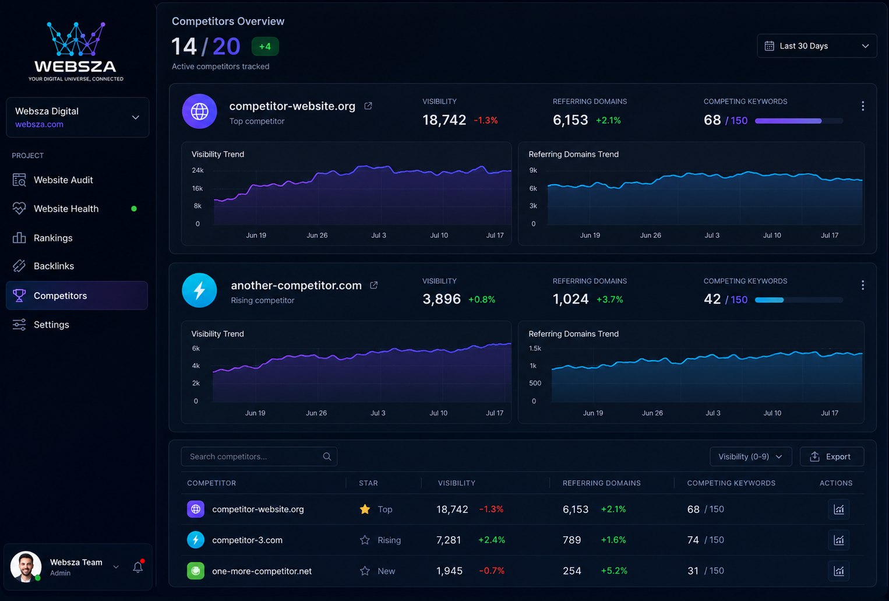889x601 pixels.
Task: Click the Website Audit sidebar icon
Action: click(x=19, y=180)
